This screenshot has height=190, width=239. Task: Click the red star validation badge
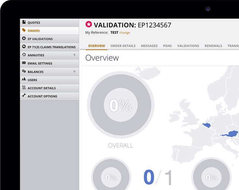(x=89, y=25)
